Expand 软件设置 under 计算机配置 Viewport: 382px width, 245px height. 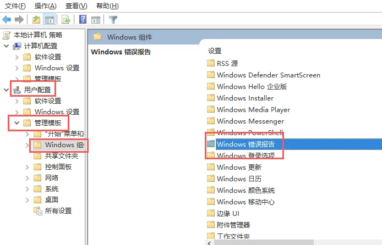[x=17, y=57]
